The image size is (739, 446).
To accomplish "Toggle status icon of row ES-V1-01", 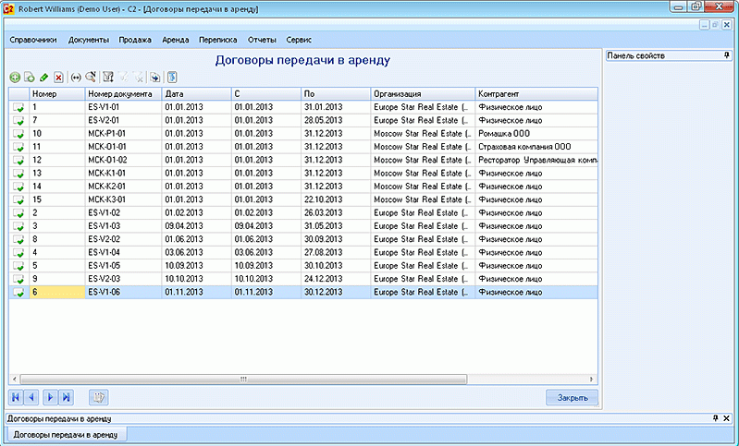I will [x=18, y=108].
